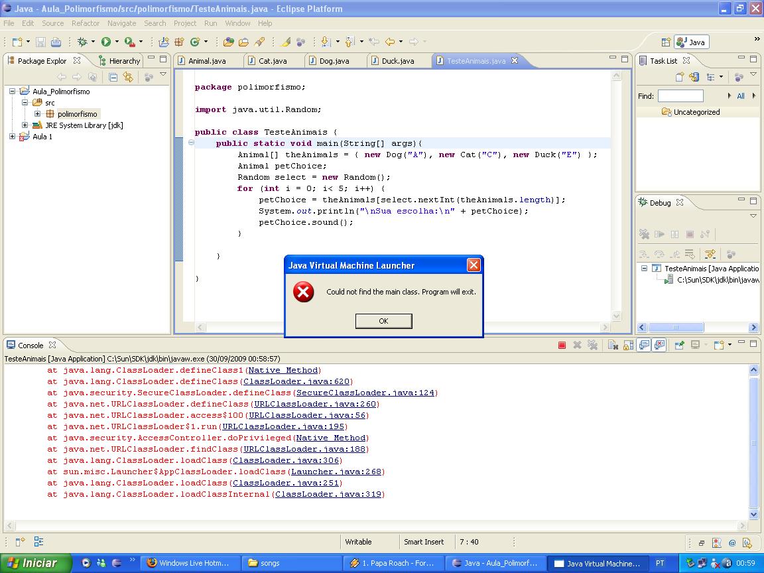Toggle Scroll Lock in Console toolbar
764x573 pixels.
[x=628, y=345]
